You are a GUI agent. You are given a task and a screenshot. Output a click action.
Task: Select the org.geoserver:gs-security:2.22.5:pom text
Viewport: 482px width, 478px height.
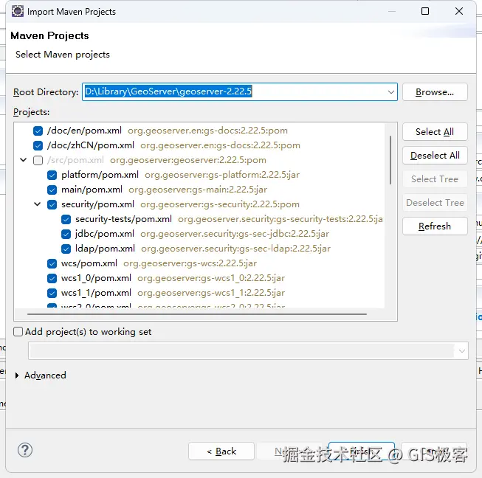click(220, 204)
